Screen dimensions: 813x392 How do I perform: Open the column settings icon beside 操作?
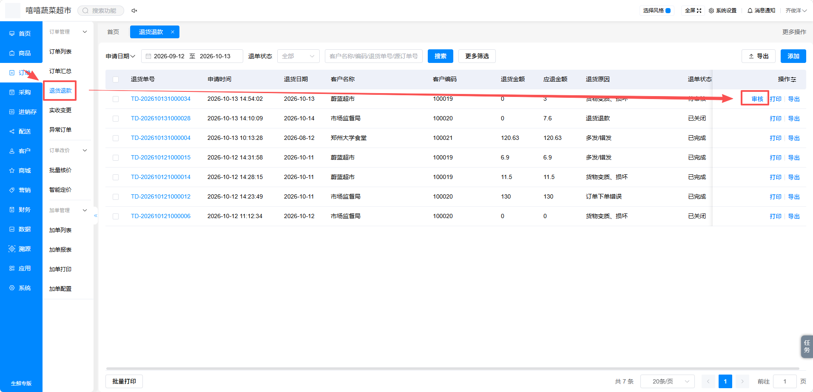[793, 80]
